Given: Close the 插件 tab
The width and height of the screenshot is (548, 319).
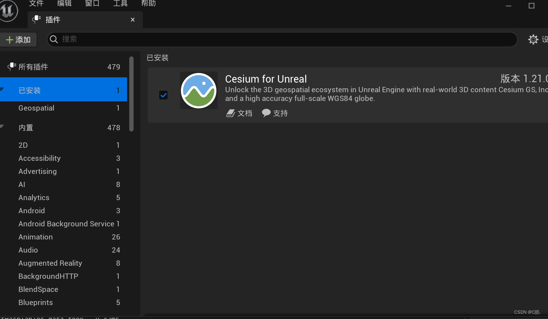Looking at the screenshot, I should (x=133, y=20).
